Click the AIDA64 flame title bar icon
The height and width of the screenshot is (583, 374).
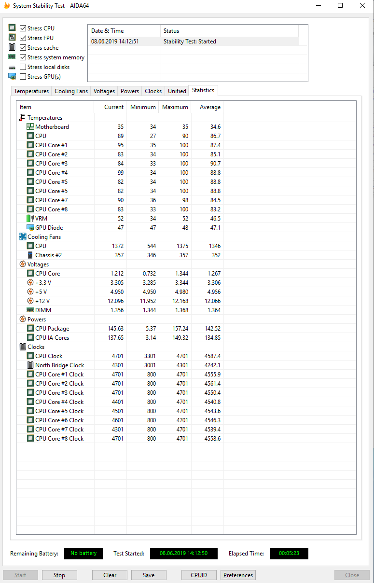point(7,6)
